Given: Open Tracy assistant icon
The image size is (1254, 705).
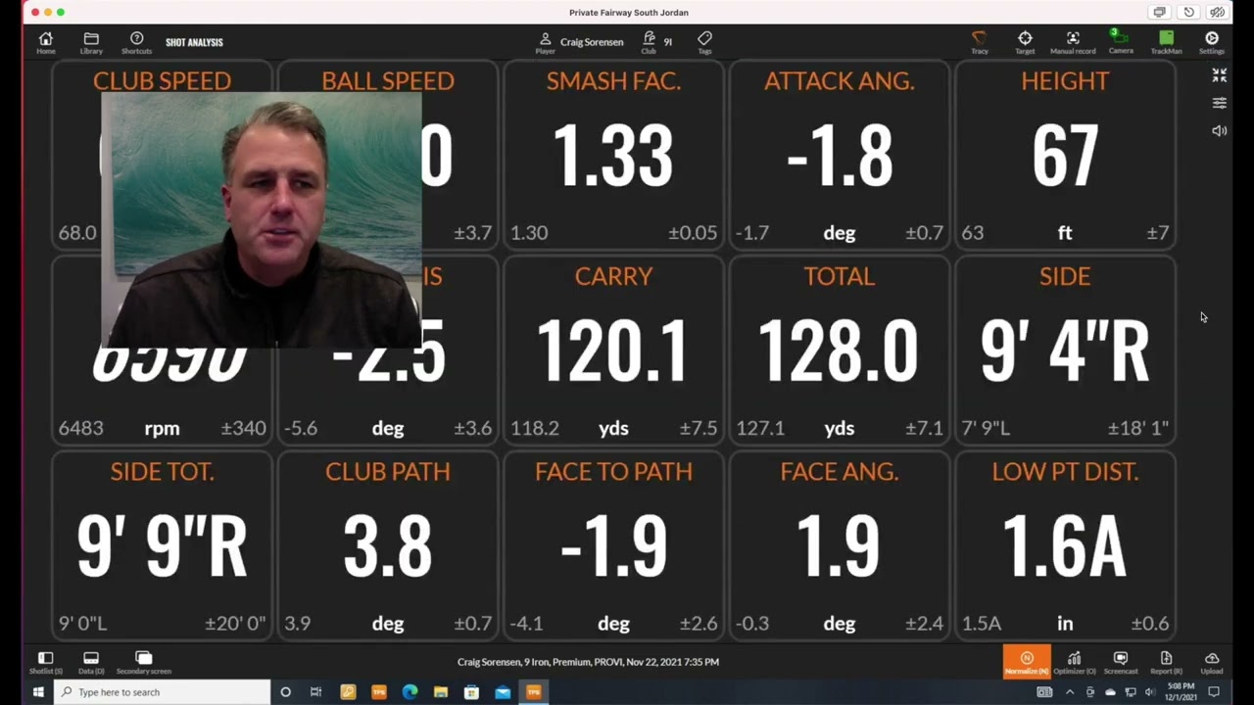Looking at the screenshot, I should tap(979, 42).
